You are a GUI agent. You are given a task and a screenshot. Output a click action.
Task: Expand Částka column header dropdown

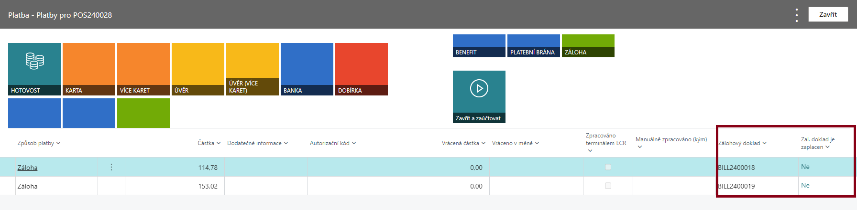pos(219,143)
